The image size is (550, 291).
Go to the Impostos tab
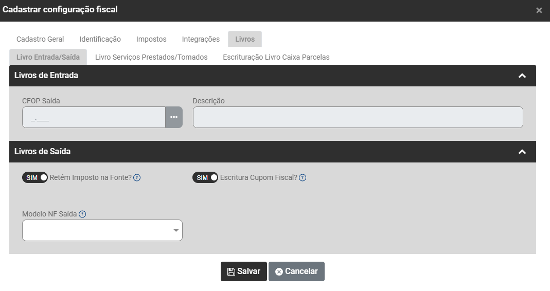(x=151, y=39)
